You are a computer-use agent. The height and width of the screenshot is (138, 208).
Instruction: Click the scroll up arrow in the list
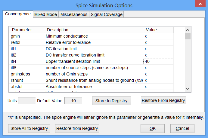point(188,30)
